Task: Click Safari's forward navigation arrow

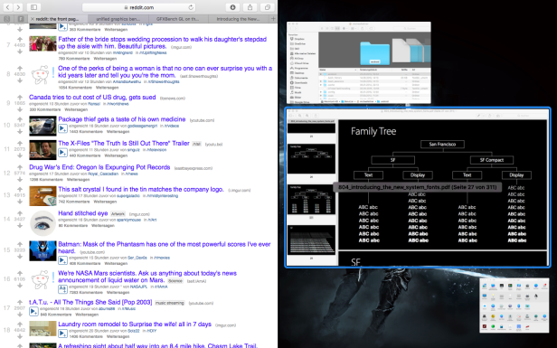Action: click(18, 7)
